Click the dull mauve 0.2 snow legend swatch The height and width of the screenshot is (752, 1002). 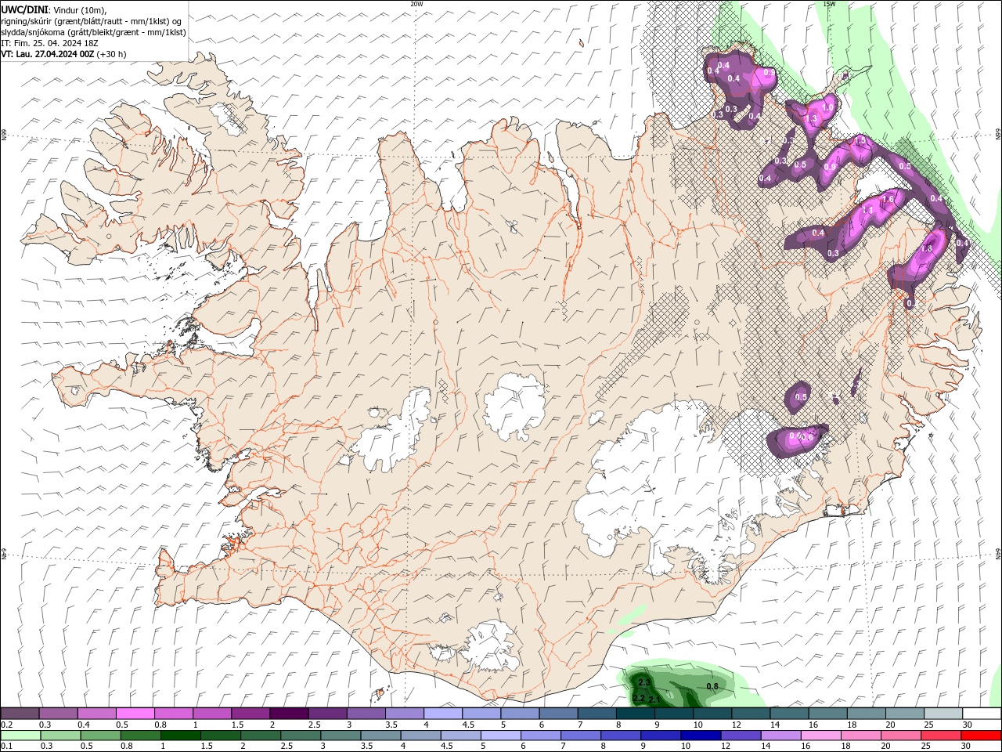pyautogui.click(x=20, y=714)
